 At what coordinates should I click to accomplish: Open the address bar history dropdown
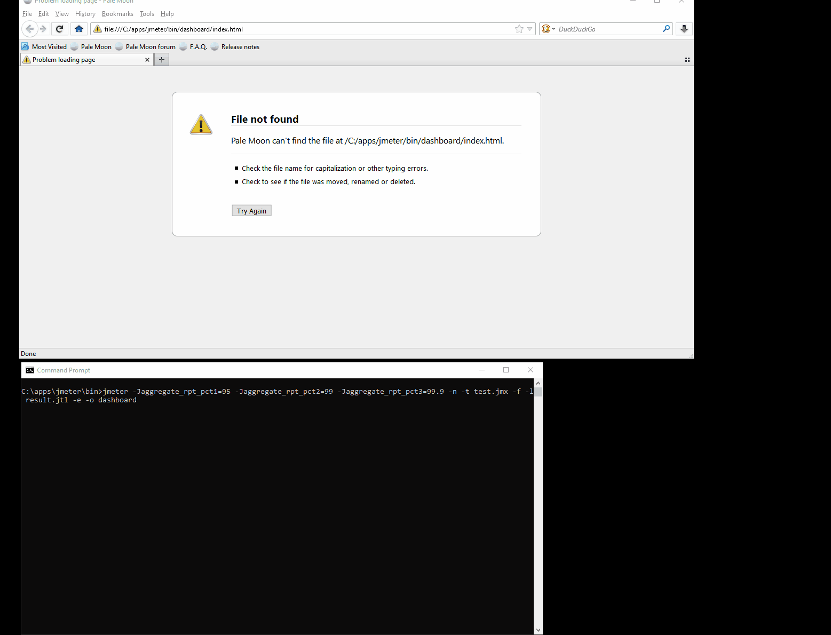[x=530, y=29]
